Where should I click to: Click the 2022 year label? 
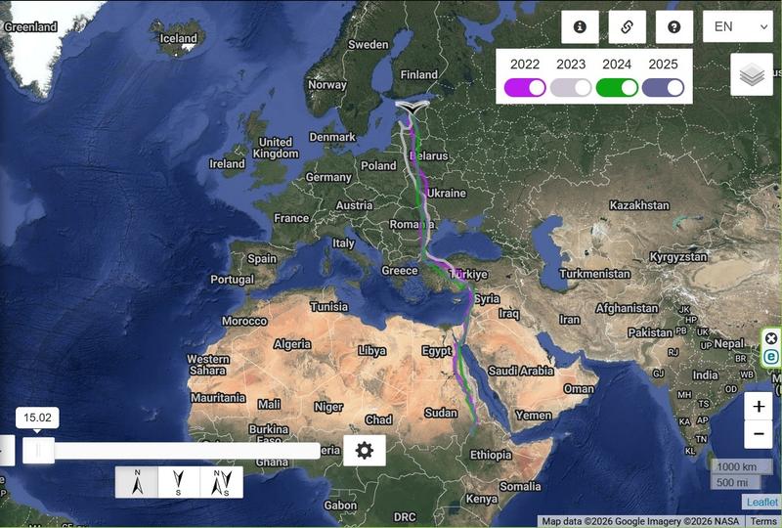click(525, 65)
